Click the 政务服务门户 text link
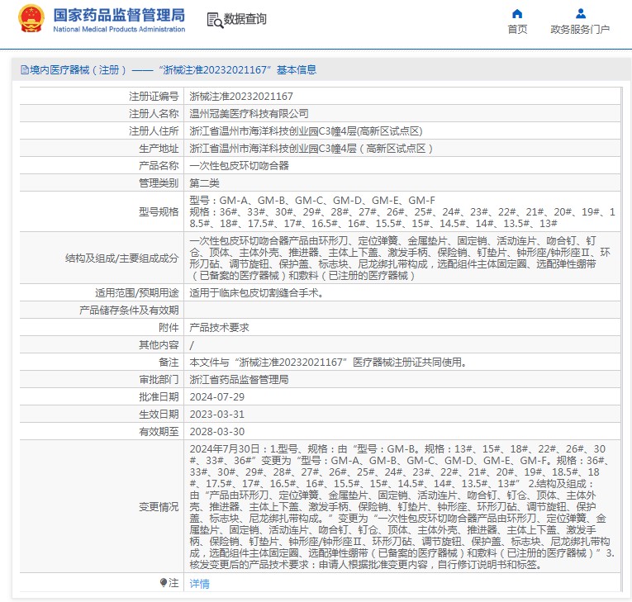632x602 pixels. [x=580, y=30]
